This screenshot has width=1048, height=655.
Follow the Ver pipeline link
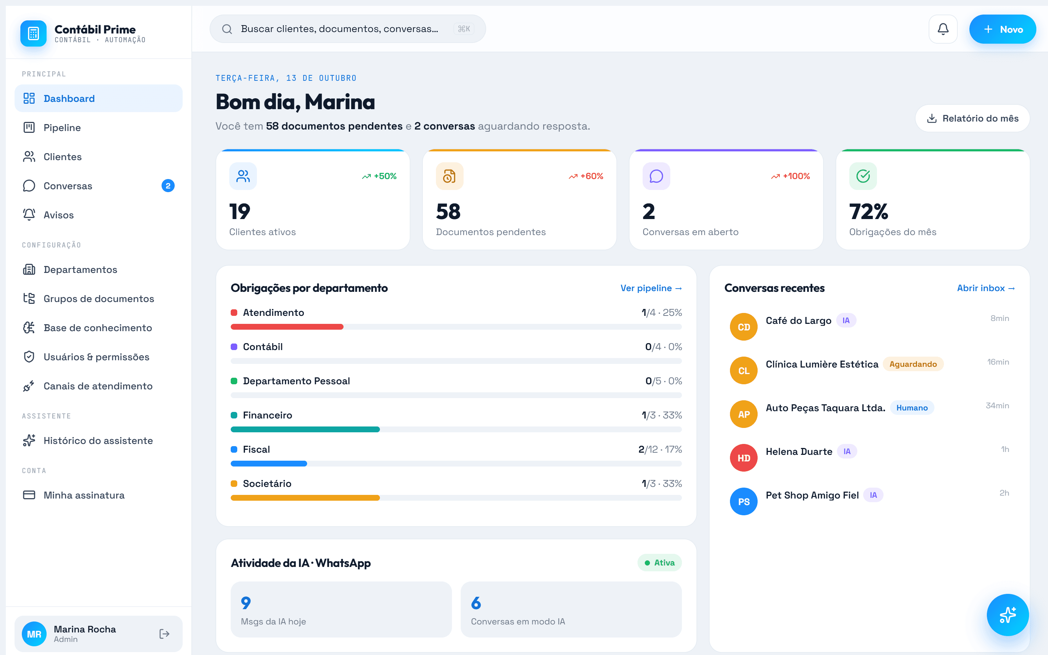[651, 288]
